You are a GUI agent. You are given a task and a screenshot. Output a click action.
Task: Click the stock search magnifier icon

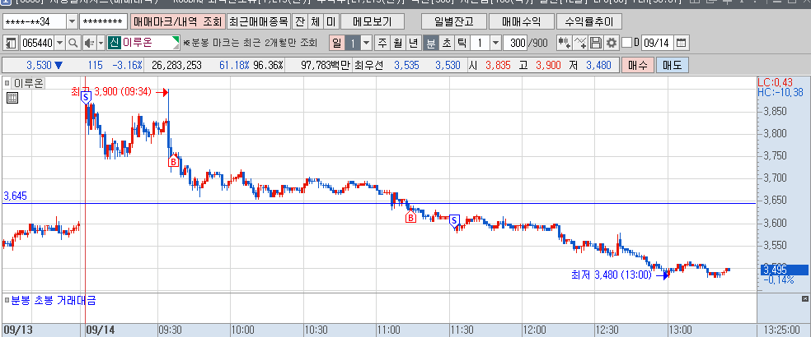click(73, 43)
